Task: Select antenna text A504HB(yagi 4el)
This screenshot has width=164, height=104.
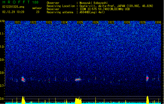Action: [92, 12]
